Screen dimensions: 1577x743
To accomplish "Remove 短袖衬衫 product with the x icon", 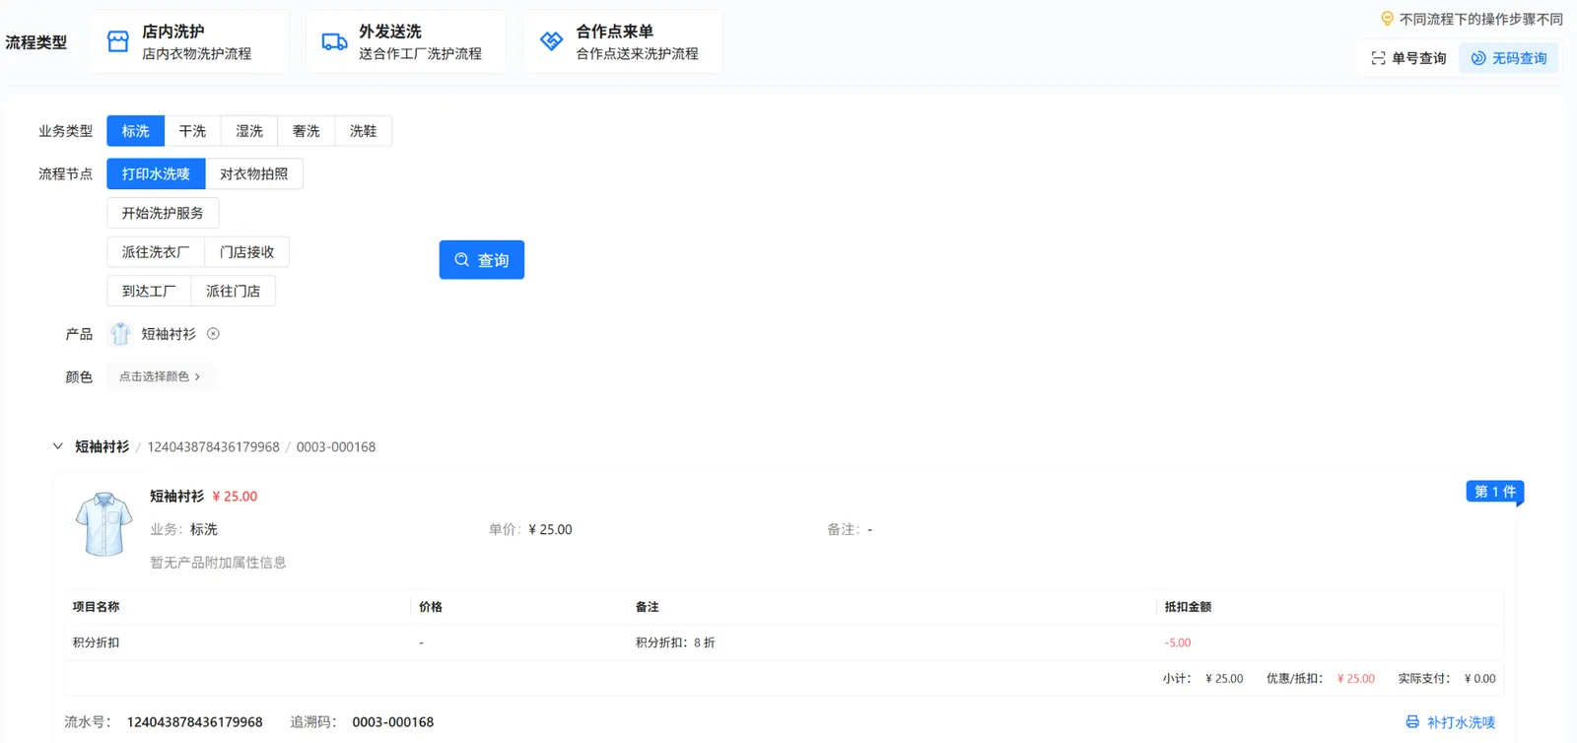I will point(213,334).
